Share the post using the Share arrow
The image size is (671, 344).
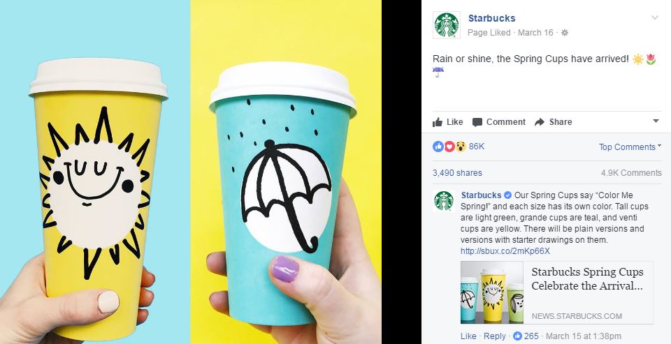click(554, 122)
